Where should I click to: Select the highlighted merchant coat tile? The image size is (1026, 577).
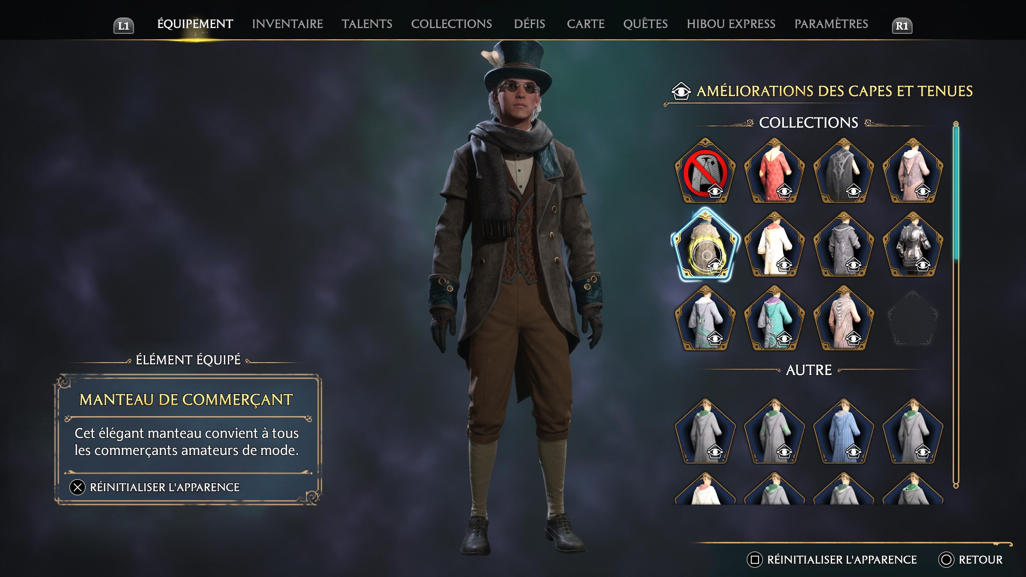pyautogui.click(x=705, y=245)
